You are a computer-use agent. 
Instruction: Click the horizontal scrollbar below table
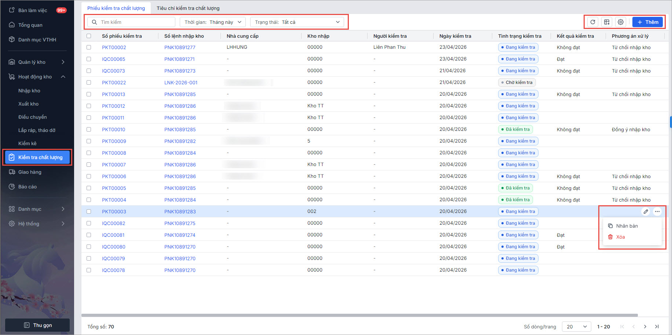359,315
